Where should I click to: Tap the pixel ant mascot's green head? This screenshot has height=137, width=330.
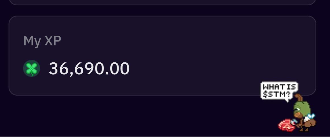pos(302,109)
